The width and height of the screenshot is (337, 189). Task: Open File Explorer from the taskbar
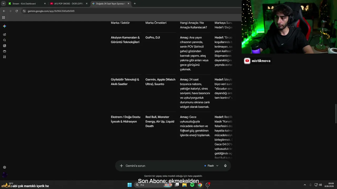coord(185,185)
